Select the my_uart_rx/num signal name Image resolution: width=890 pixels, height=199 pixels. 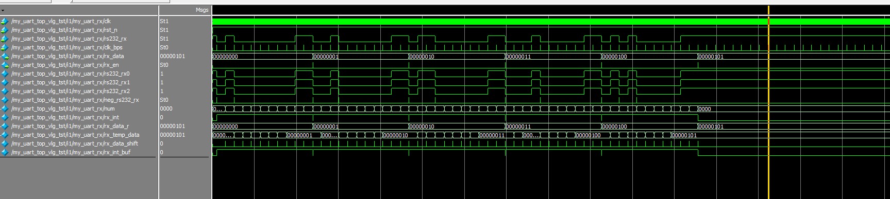[63, 108]
